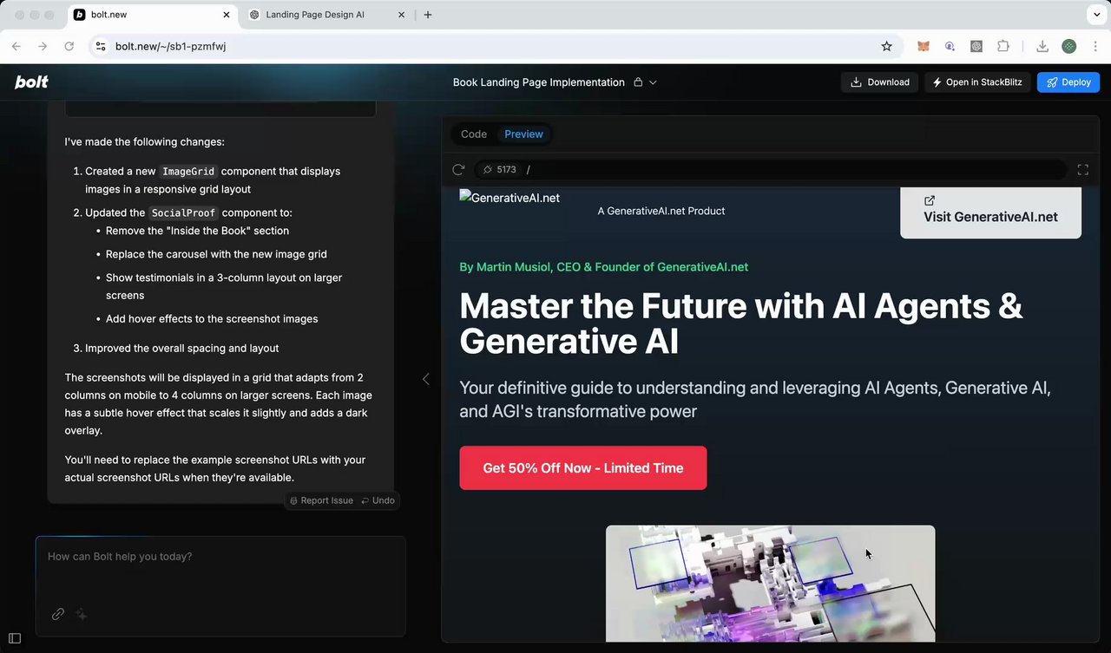
Task: Click the book cover image in preview
Action: tap(771, 584)
